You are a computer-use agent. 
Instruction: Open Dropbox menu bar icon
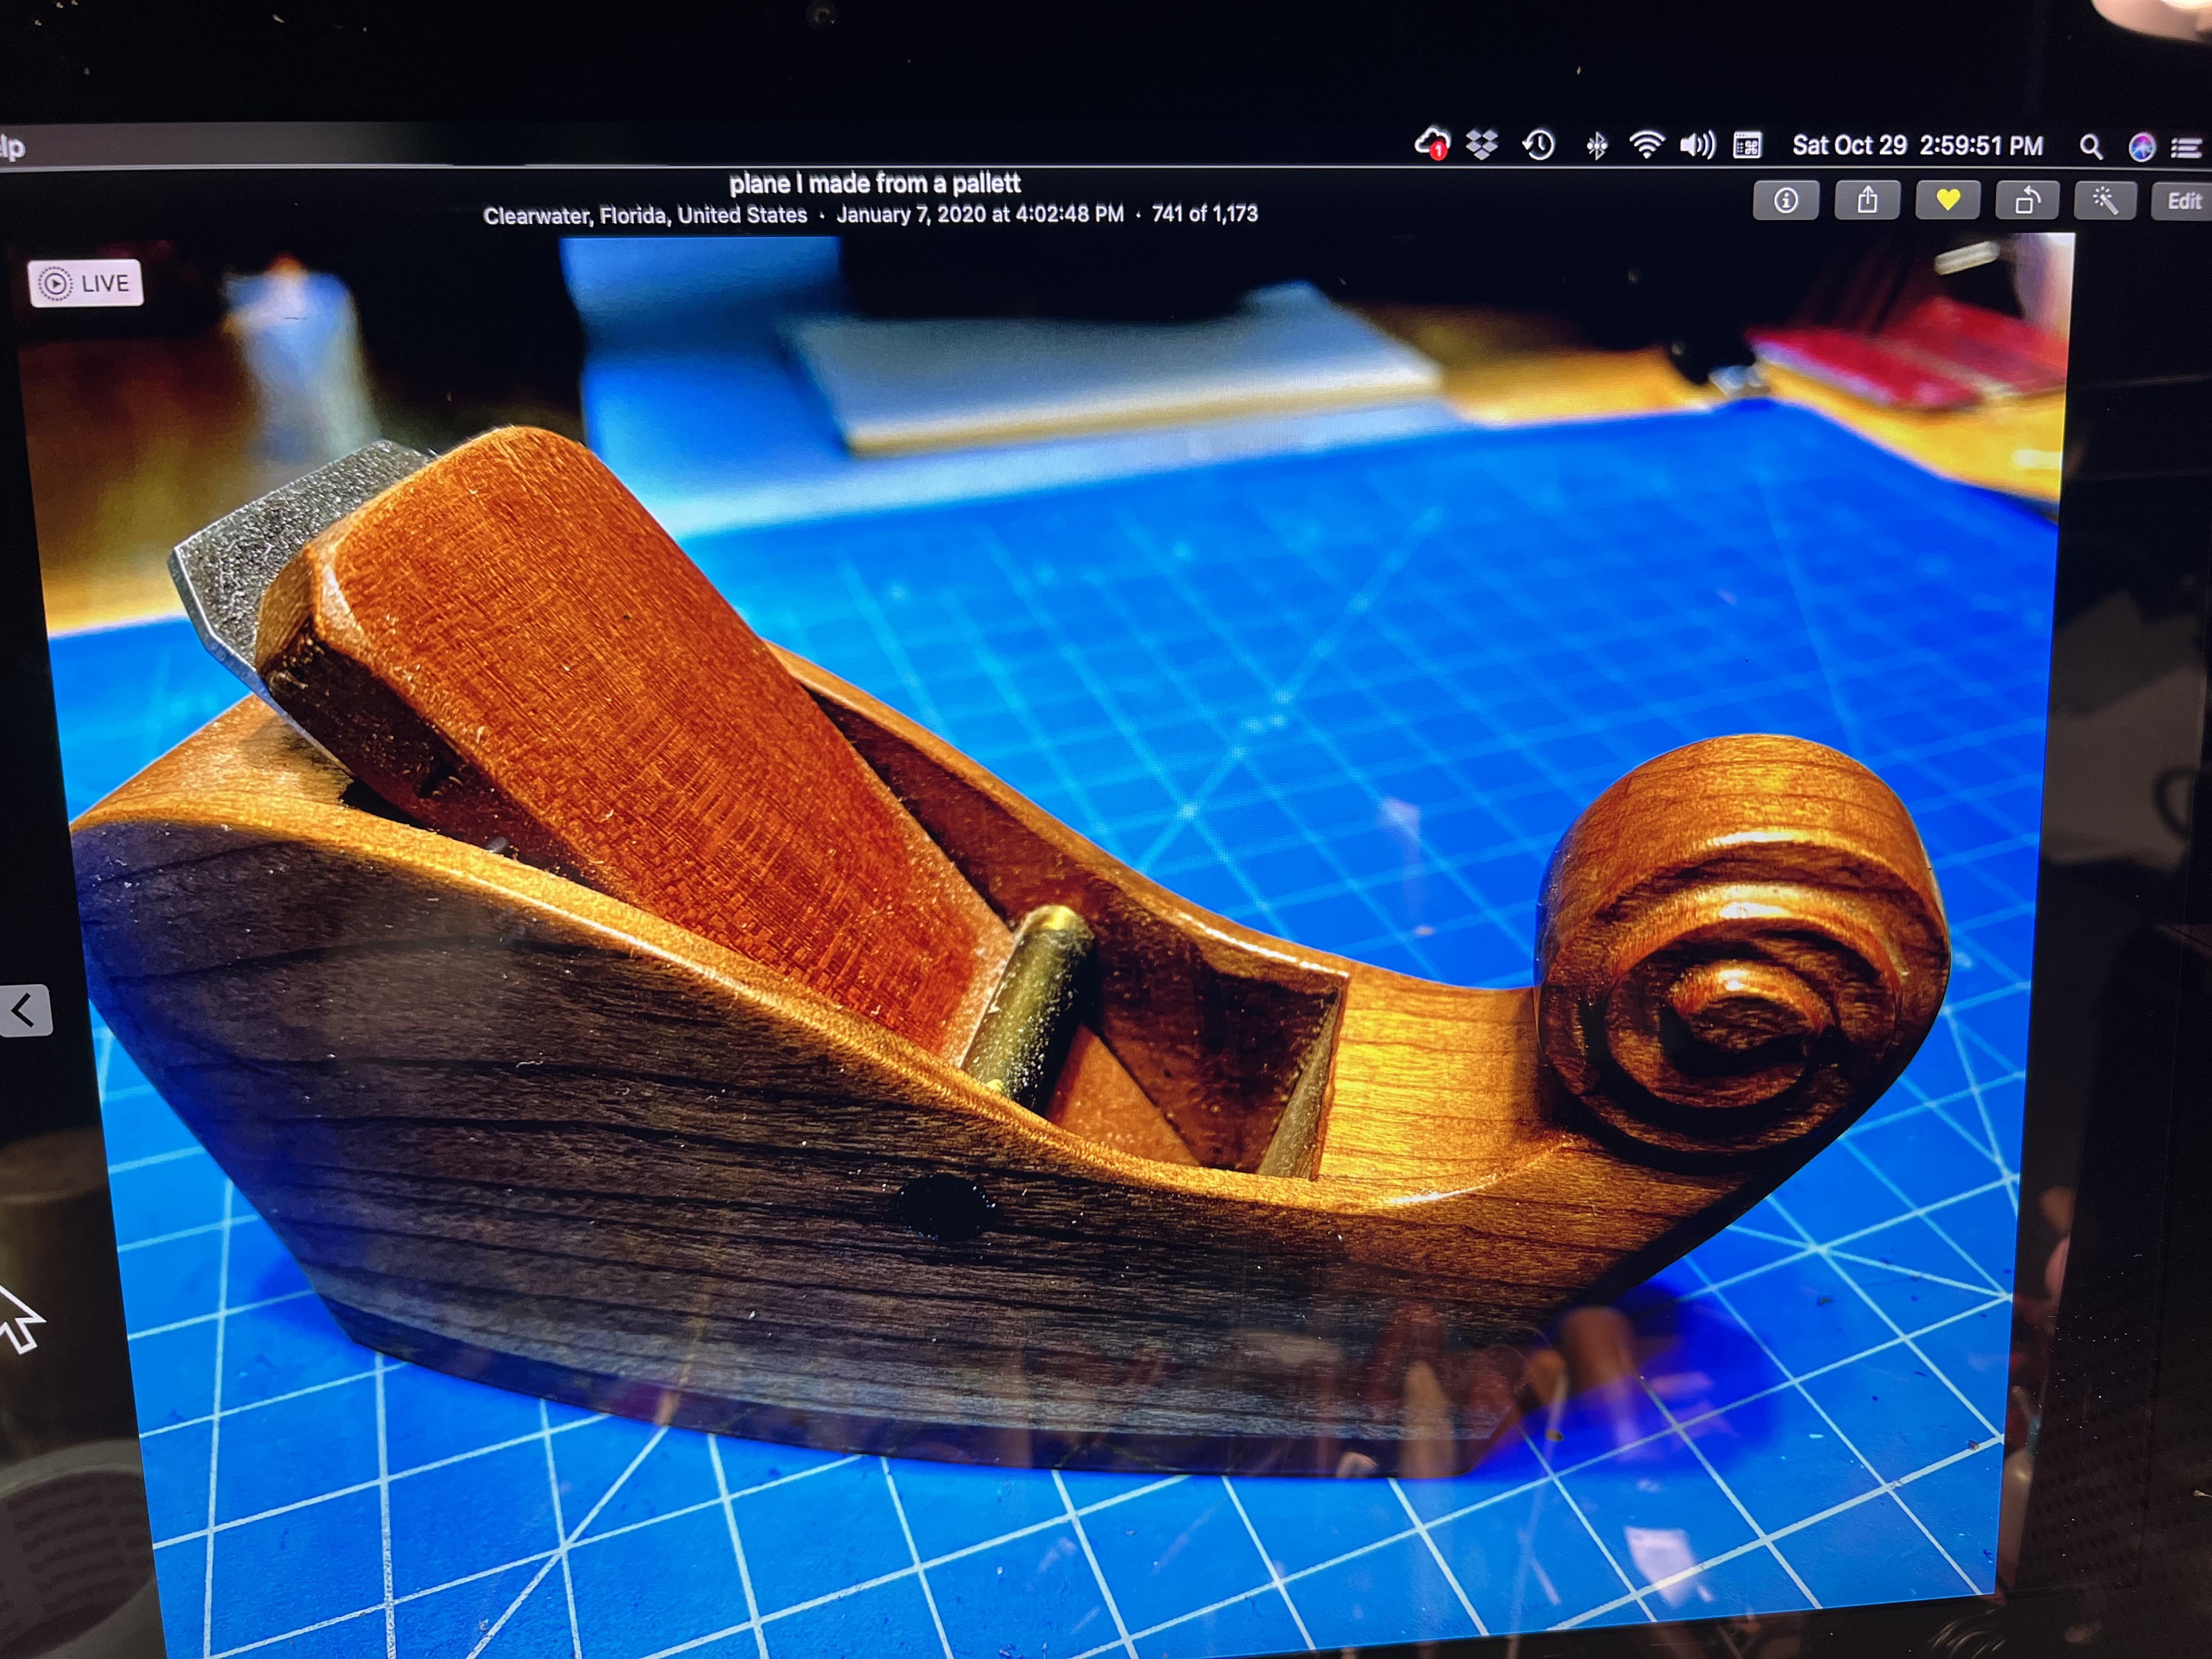(1482, 145)
